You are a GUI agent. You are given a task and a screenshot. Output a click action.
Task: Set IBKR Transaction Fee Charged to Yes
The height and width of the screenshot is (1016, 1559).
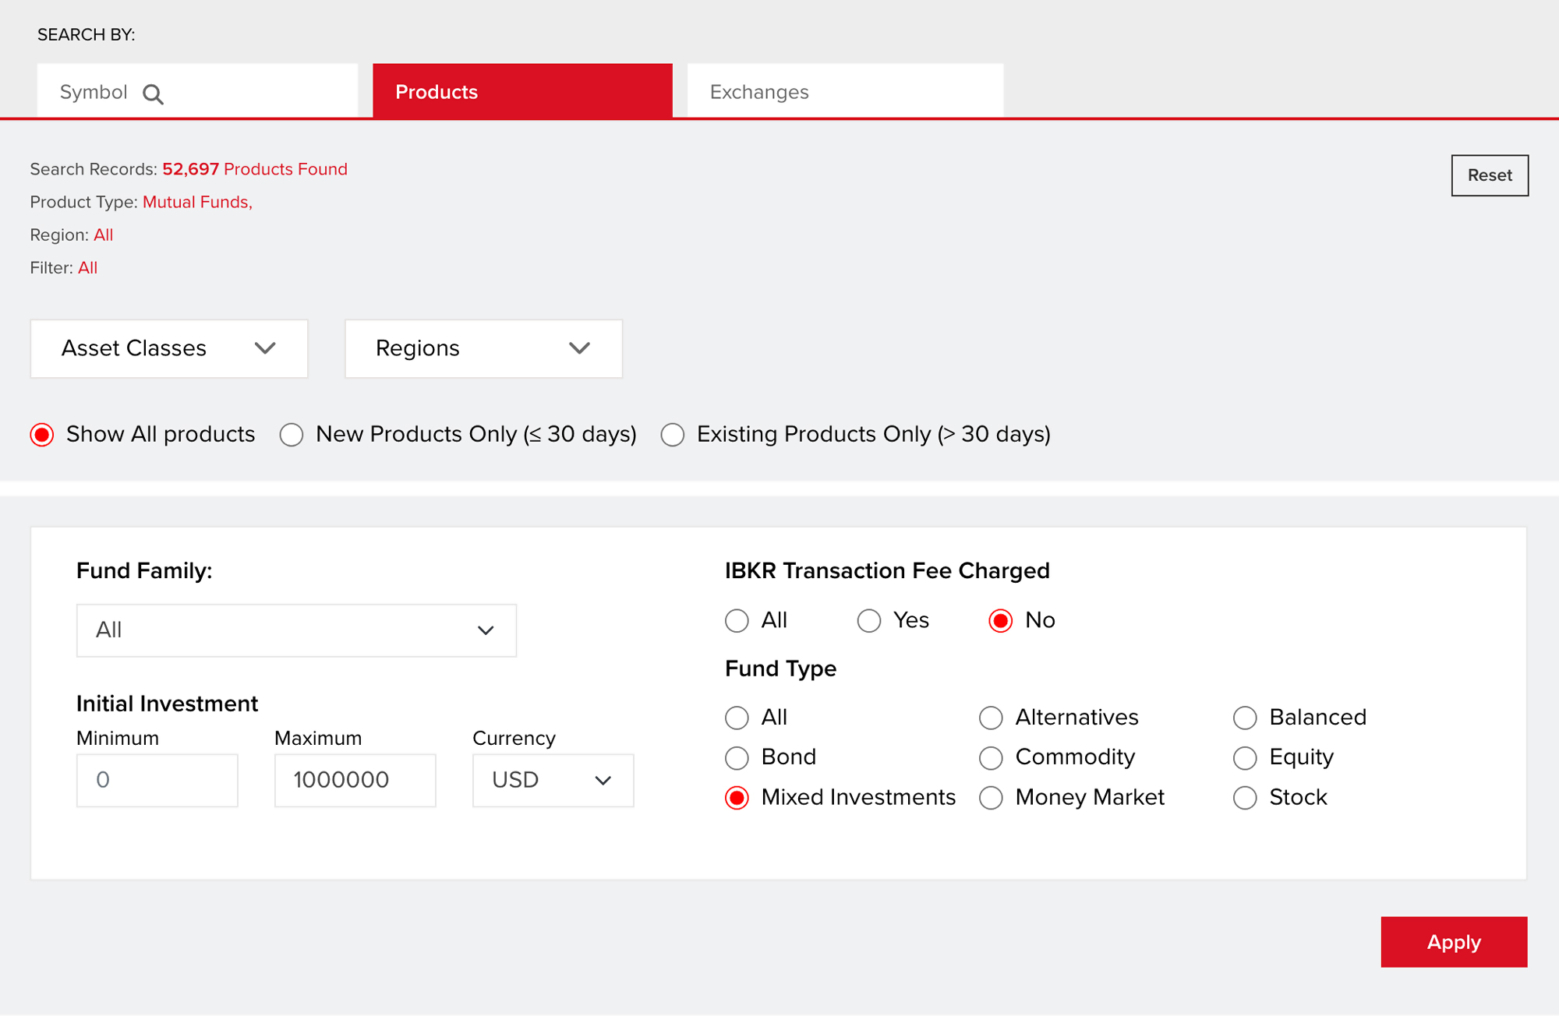point(869,621)
